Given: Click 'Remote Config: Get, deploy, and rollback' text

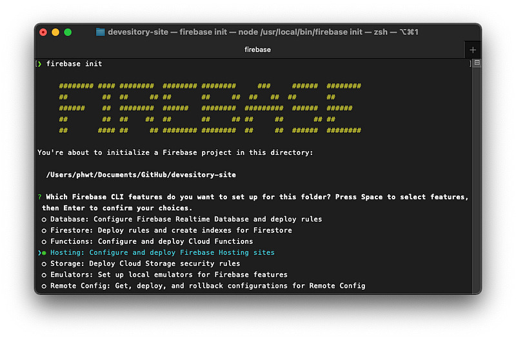Looking at the screenshot, I should click(x=208, y=286).
